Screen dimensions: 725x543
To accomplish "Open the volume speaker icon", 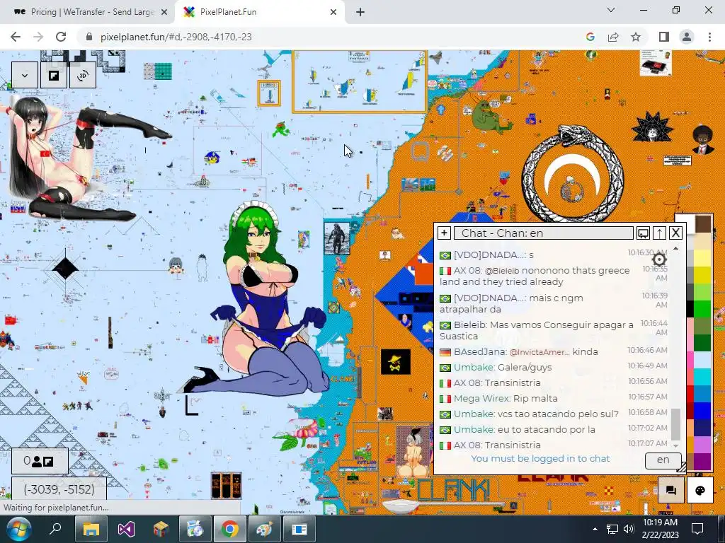I will pos(629,529).
